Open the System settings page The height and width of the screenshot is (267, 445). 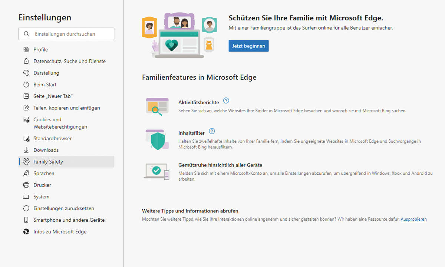point(66,197)
